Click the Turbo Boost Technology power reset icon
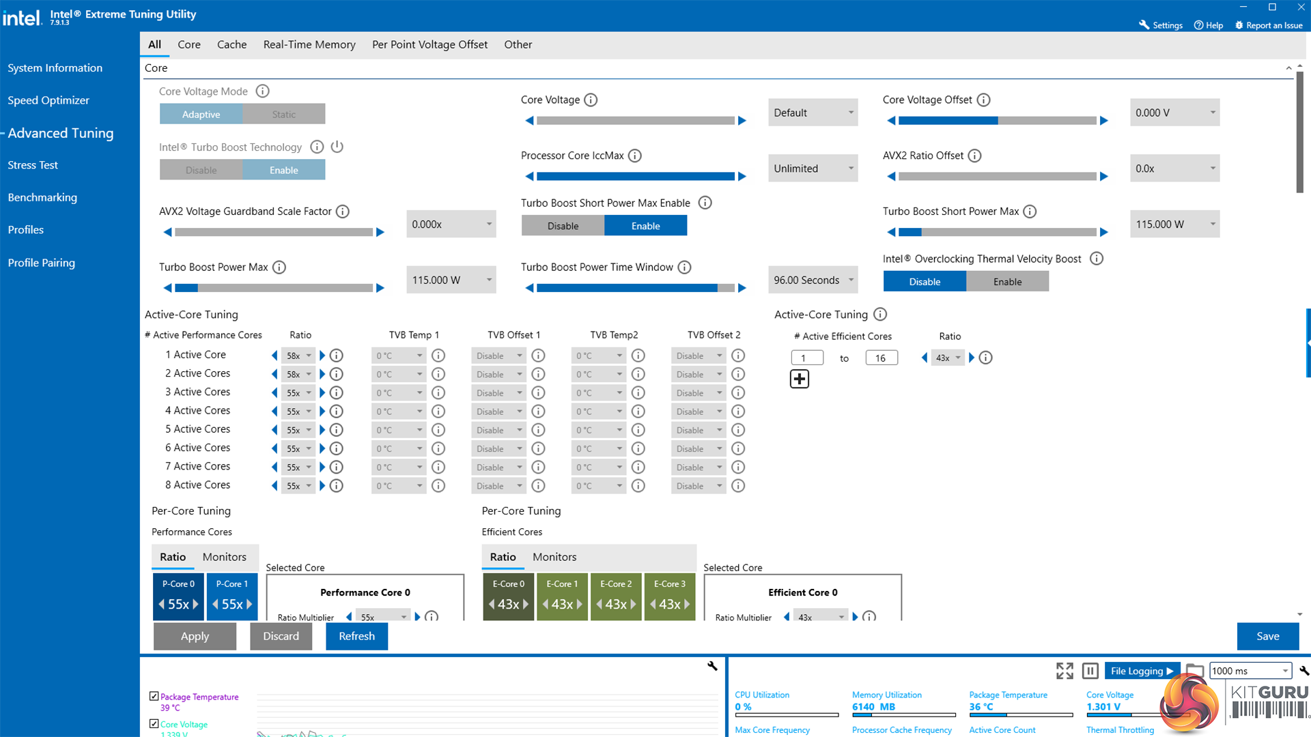The image size is (1311, 737). coord(337,147)
